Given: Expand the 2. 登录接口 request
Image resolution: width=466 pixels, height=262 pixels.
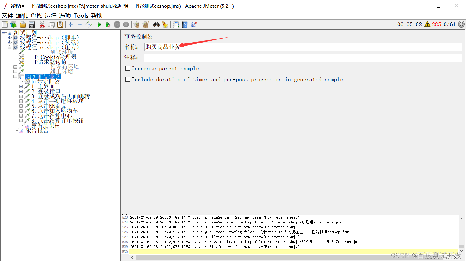Looking at the screenshot, I should (x=21, y=92).
